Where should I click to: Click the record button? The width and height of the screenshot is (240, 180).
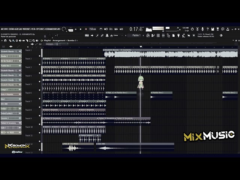point(86,29)
